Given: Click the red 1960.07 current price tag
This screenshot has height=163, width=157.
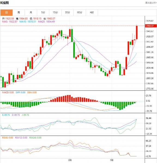Looking at the screenshot, I should (151, 26).
